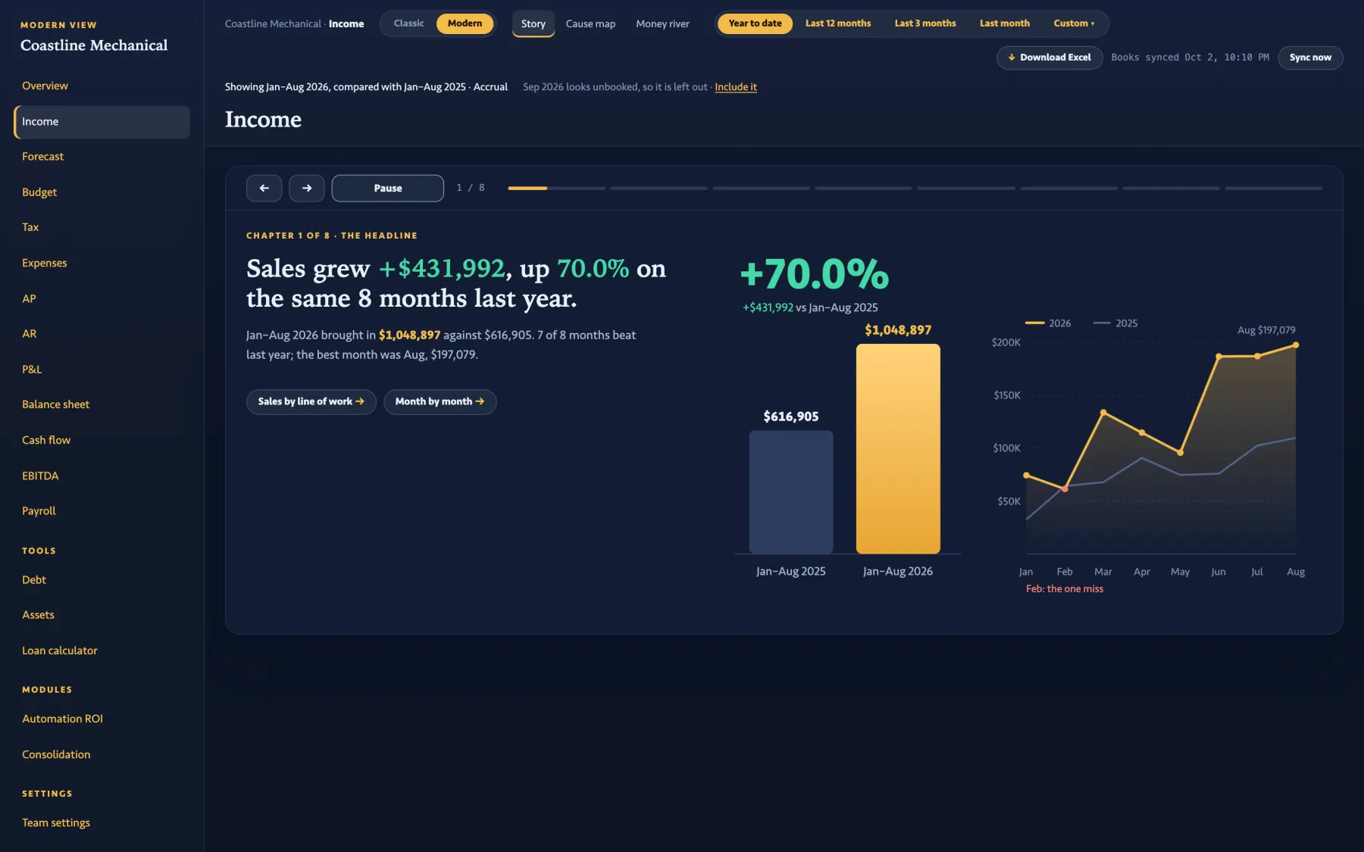
Task: Choose Year to date range
Action: pos(755,23)
